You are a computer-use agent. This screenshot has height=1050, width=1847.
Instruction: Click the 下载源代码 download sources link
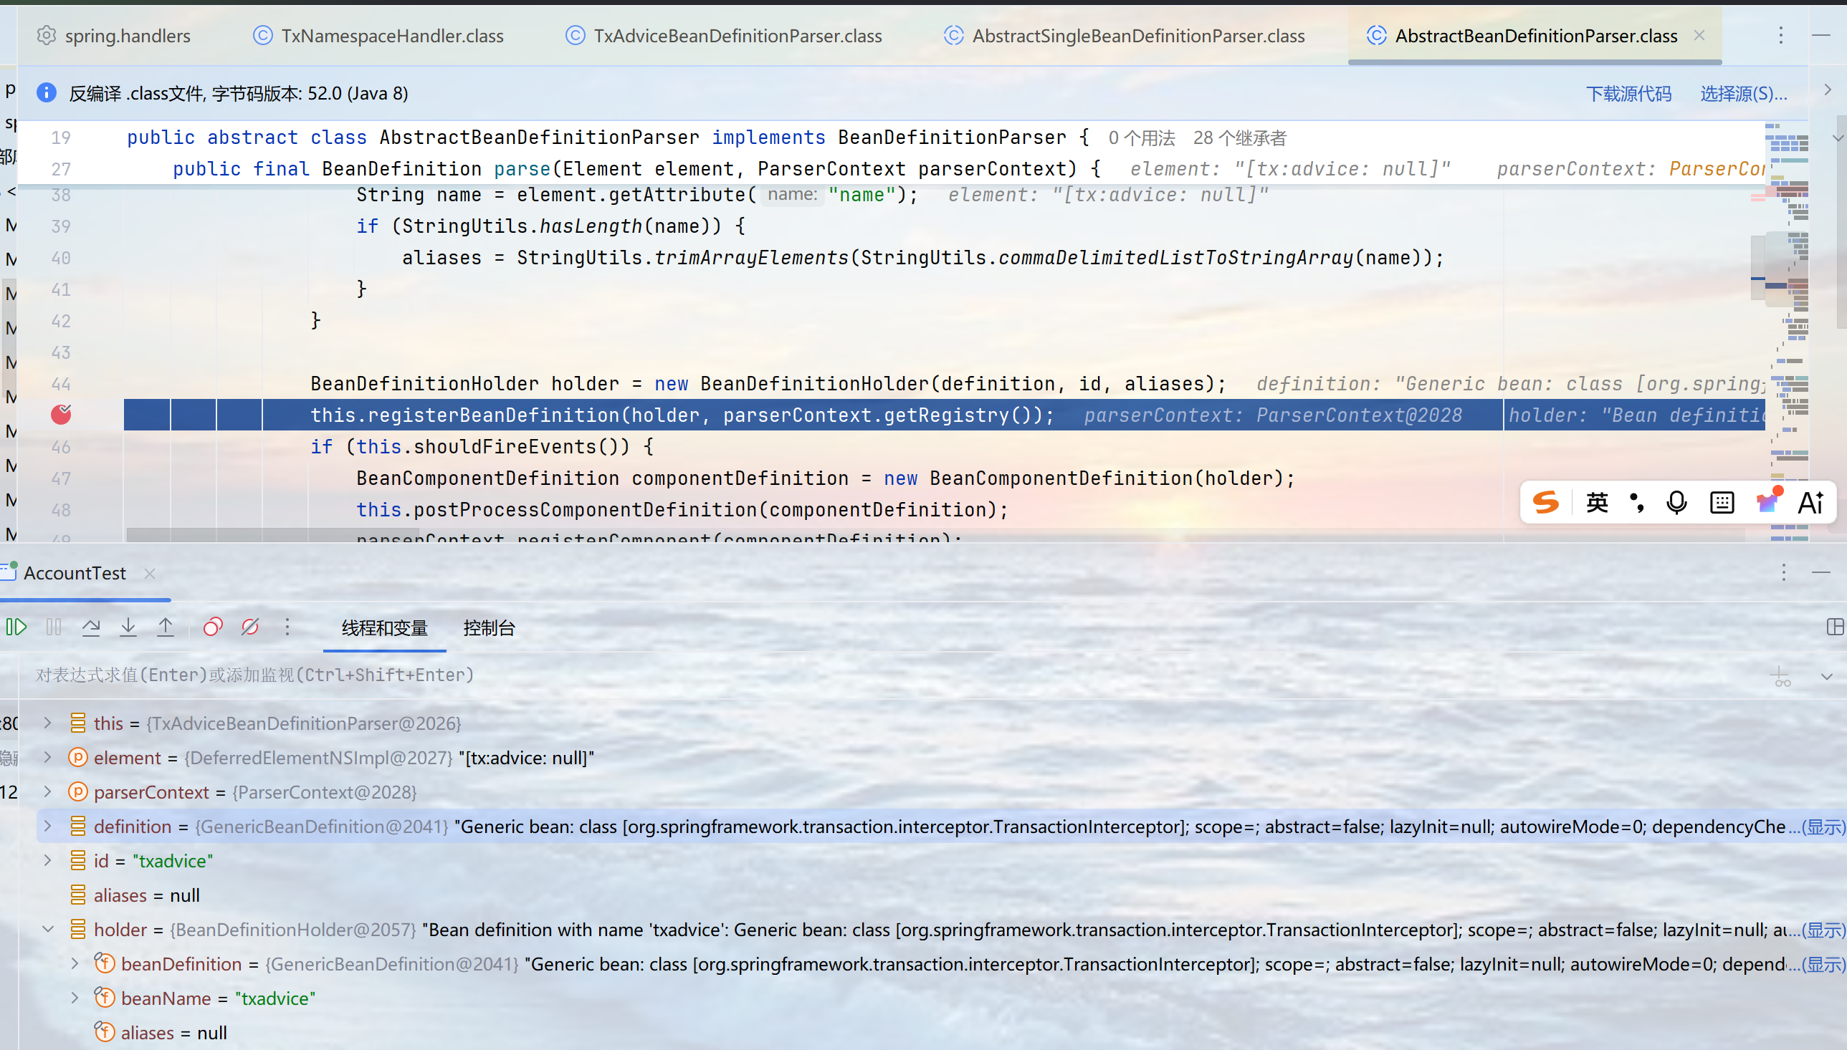pos(1628,94)
